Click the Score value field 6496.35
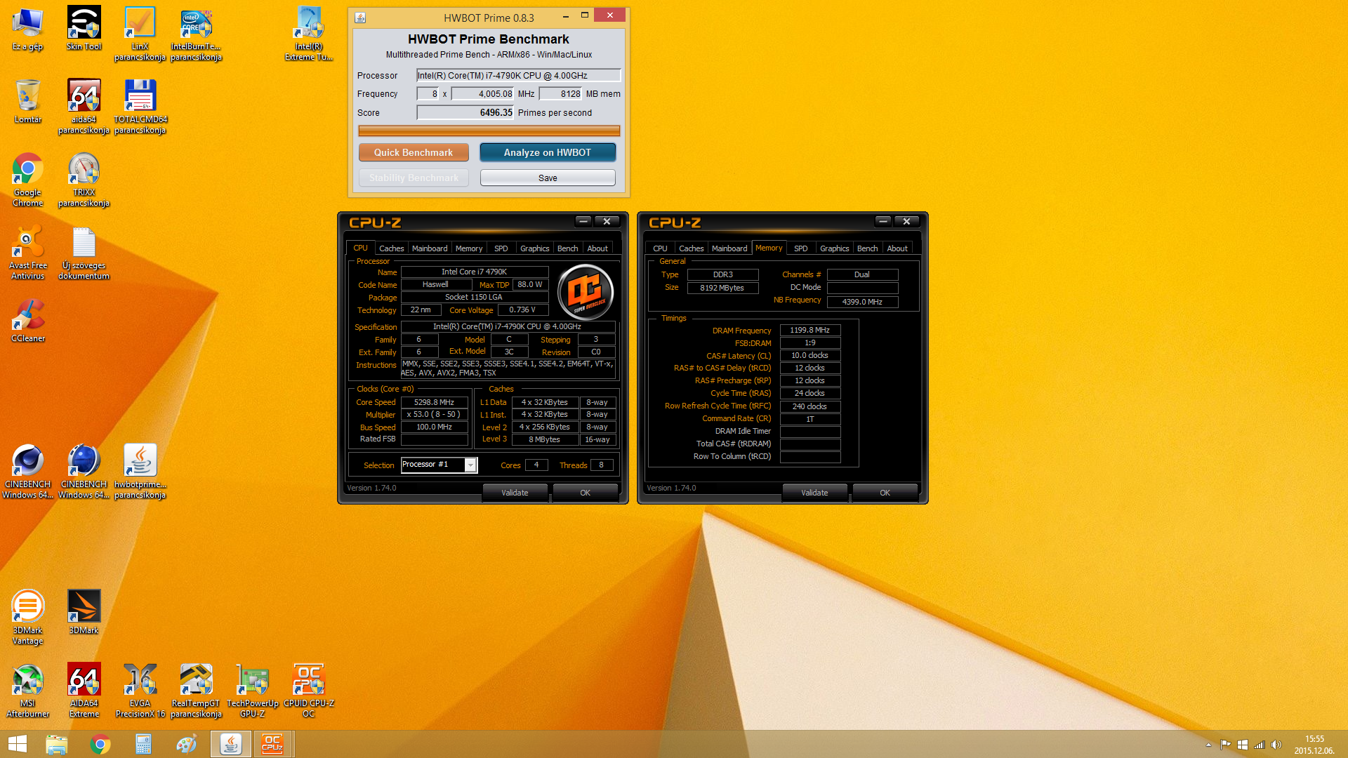The height and width of the screenshot is (758, 1348). point(465,112)
